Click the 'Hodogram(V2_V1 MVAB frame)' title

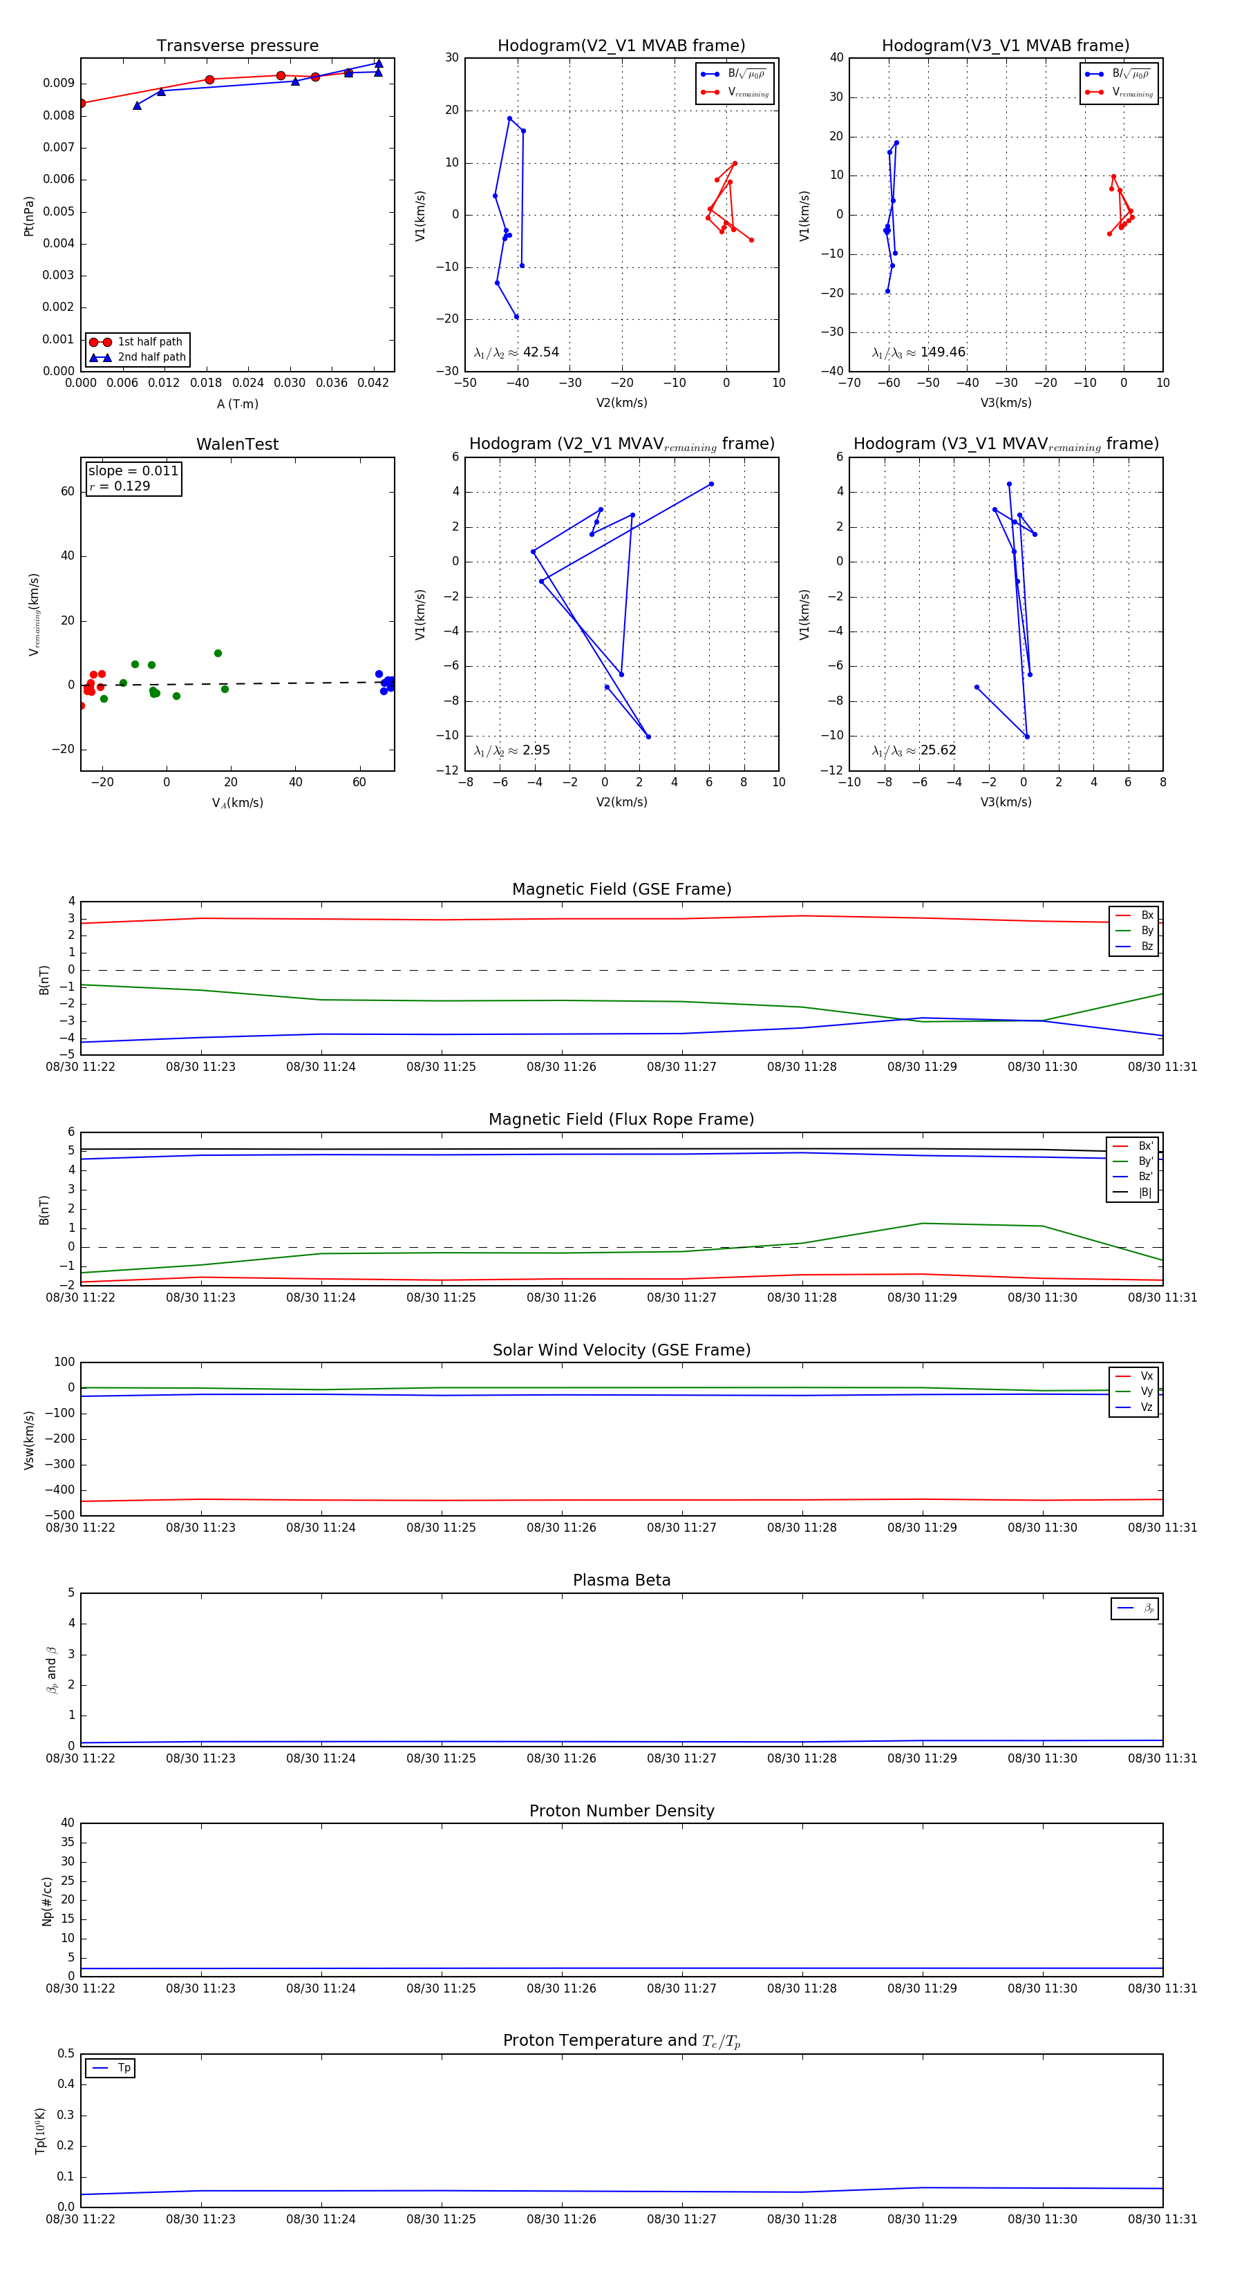click(621, 46)
